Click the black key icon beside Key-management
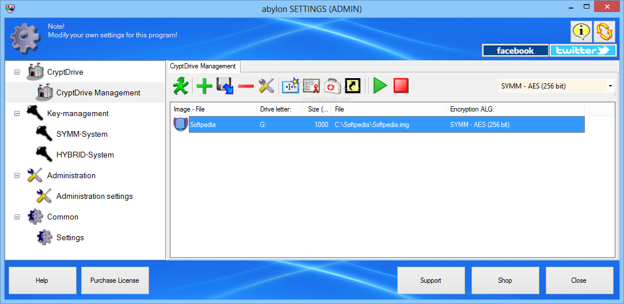Viewport: 624px width, 304px height. pyautogui.click(x=35, y=113)
